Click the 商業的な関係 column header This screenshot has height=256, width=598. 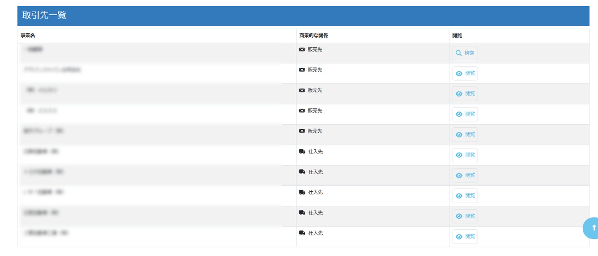(313, 36)
